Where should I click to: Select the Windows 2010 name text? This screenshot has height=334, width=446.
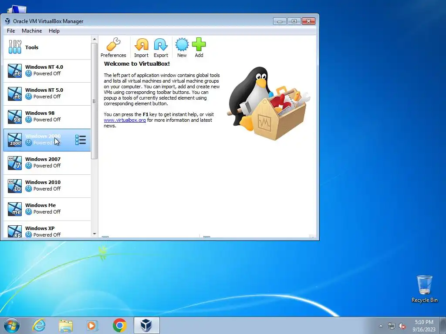tap(43, 182)
